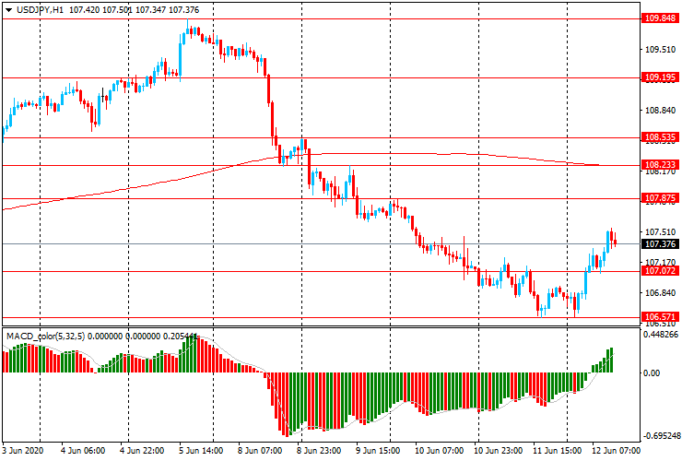682x461 pixels.
Task: Click the 8 Jun 23:00 time label
Action: pyautogui.click(x=319, y=450)
